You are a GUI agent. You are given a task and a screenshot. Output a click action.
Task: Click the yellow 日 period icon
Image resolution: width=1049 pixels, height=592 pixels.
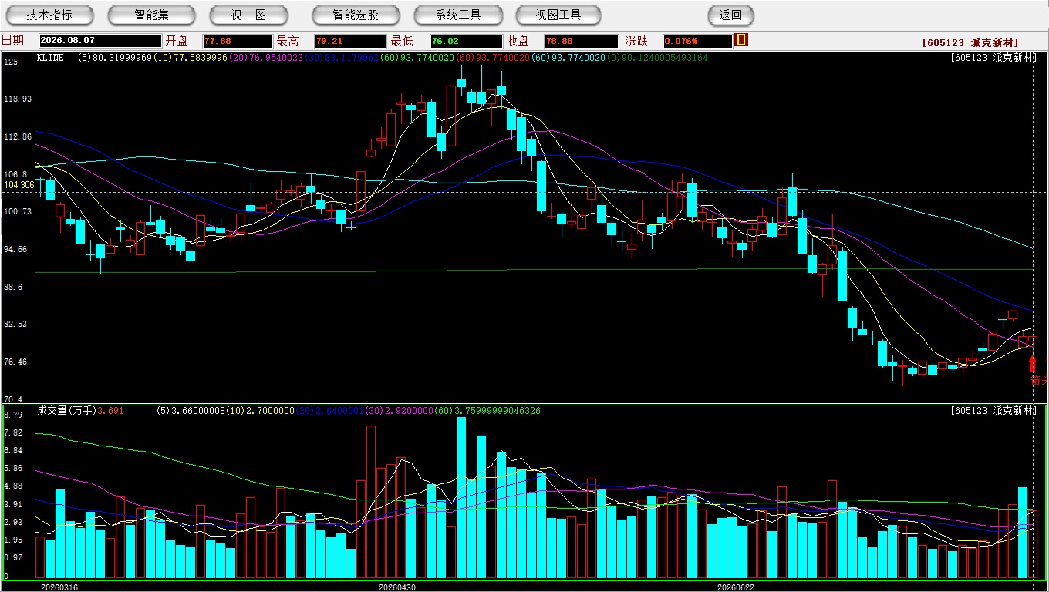[742, 40]
